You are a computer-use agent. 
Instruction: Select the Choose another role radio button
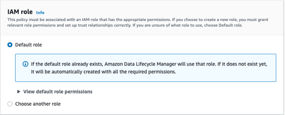(x=10, y=104)
